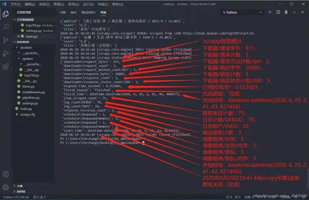
Task: Click the VS Code logo icon
Action: [x=4, y=4]
